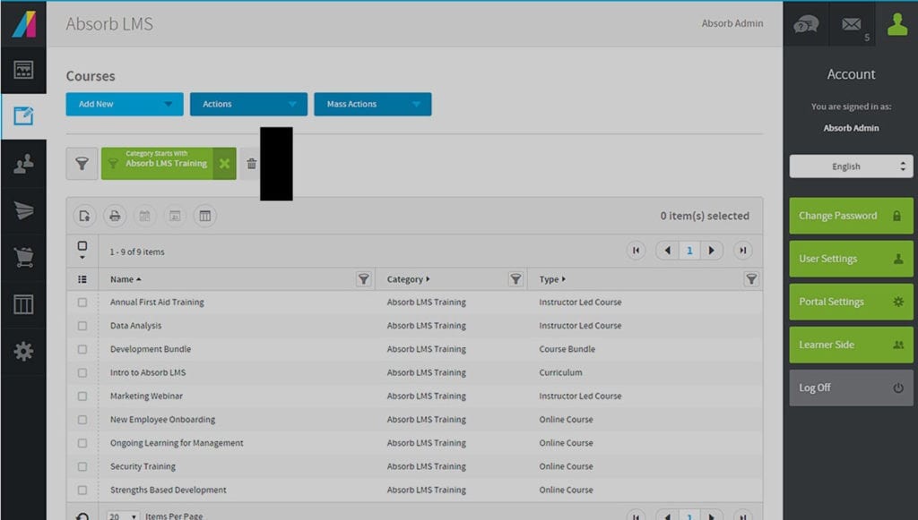The height and width of the screenshot is (520, 918).
Task: Switch to Learner Side
Action: tap(851, 345)
